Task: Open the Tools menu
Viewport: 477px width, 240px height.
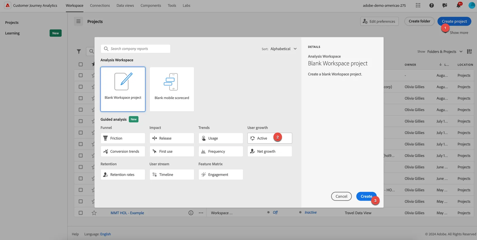Action: coord(172,5)
